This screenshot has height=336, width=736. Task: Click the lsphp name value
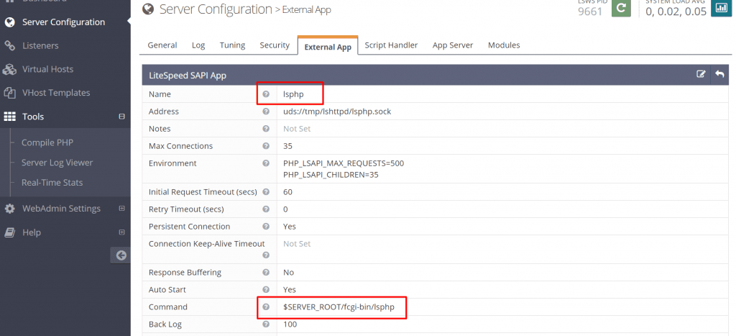tap(293, 94)
